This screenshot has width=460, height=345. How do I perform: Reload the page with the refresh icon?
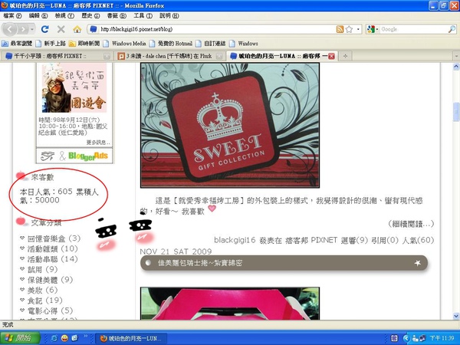click(45, 29)
